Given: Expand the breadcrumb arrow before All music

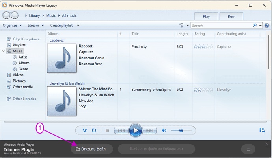Looking at the screenshot, I should click(59, 15).
